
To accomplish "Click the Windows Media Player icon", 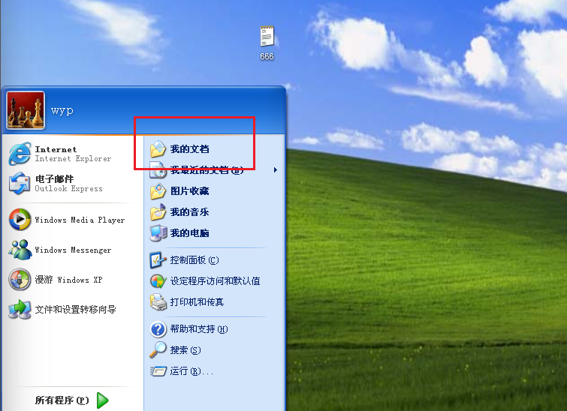I will pyautogui.click(x=20, y=220).
